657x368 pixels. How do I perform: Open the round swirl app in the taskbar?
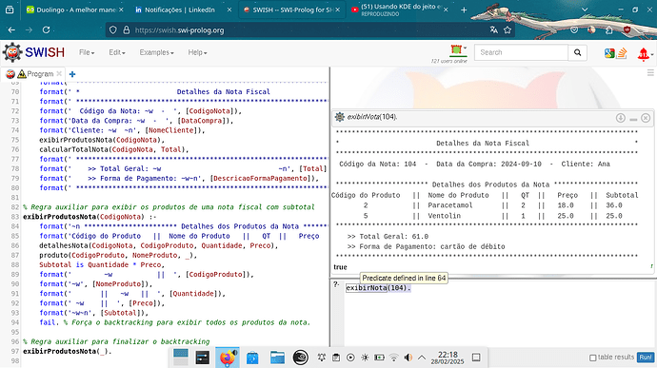(301, 358)
